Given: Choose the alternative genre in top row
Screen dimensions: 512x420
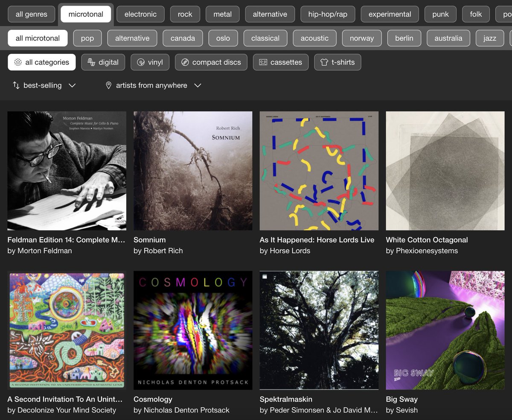Looking at the screenshot, I should coord(270,14).
